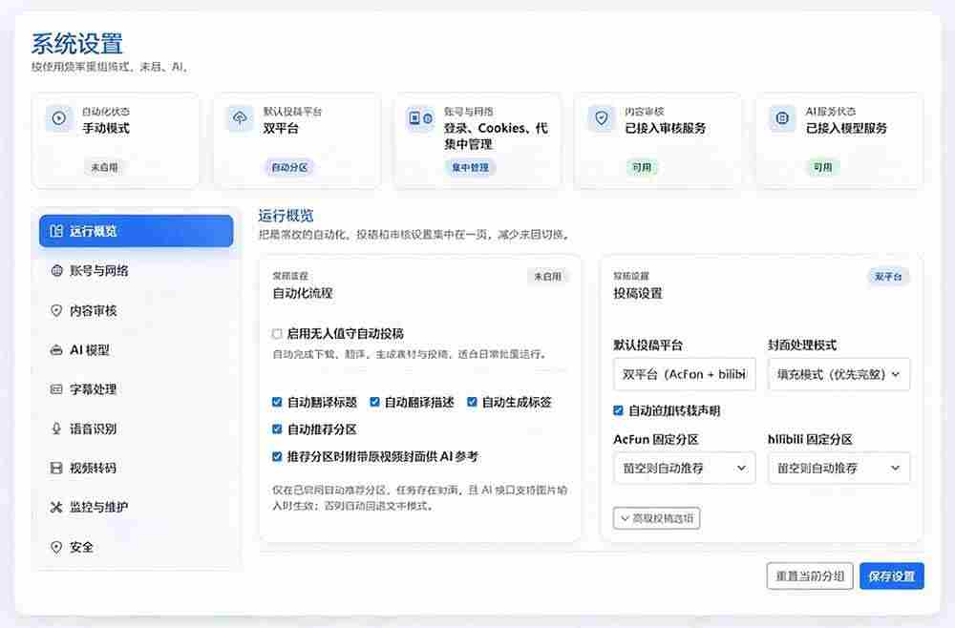Uncheck 自动追加转载声明
This screenshot has height=628, width=955.
tap(618, 410)
